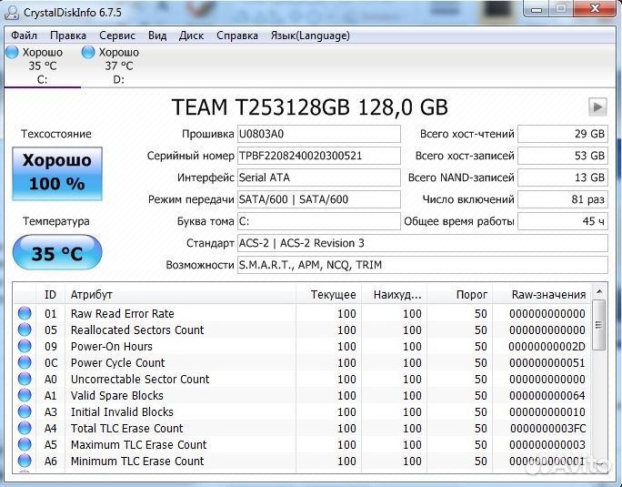Click status orb for Raw Read Error Rate

click(x=25, y=313)
